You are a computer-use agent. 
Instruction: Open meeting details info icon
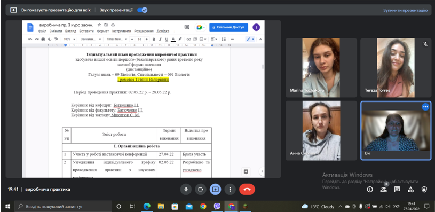[370, 189]
